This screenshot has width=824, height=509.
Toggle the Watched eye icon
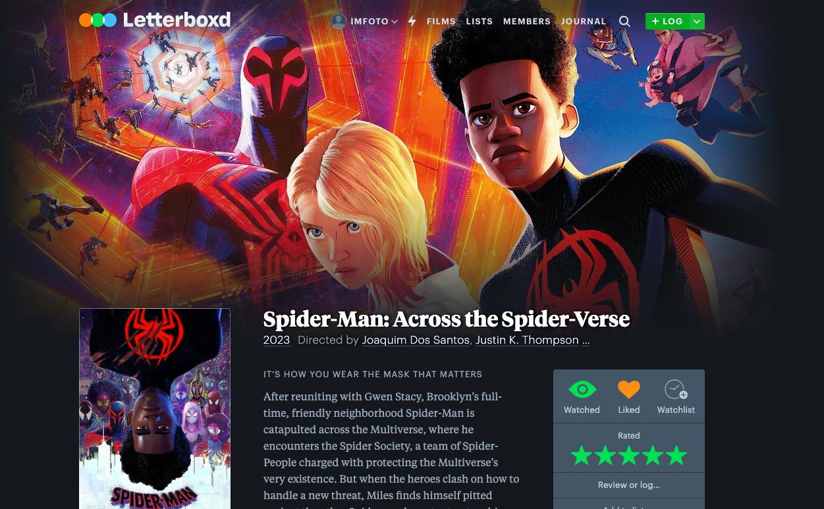click(x=582, y=390)
